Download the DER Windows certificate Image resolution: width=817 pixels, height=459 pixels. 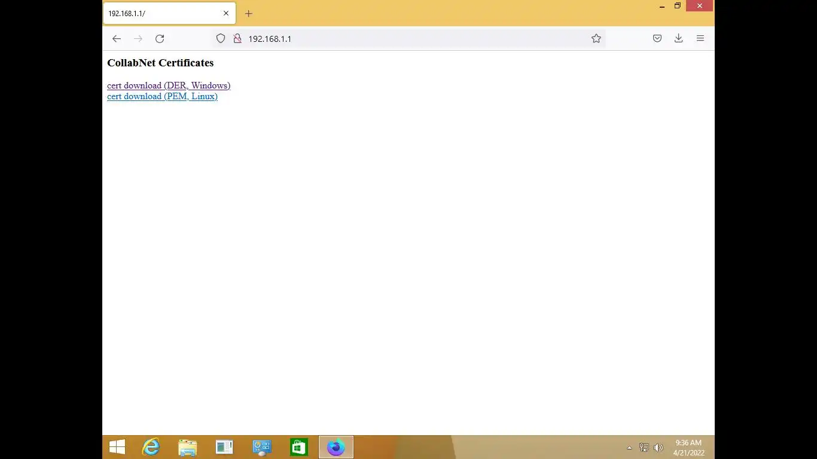tap(169, 85)
